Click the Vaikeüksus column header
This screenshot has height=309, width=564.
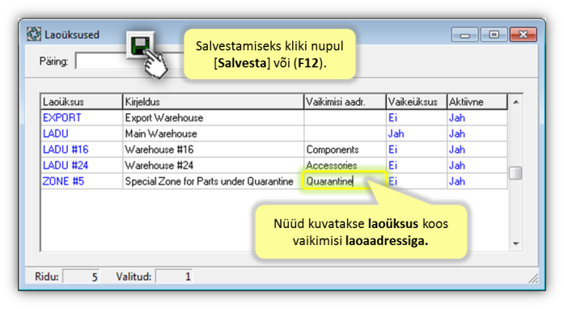[x=417, y=102]
